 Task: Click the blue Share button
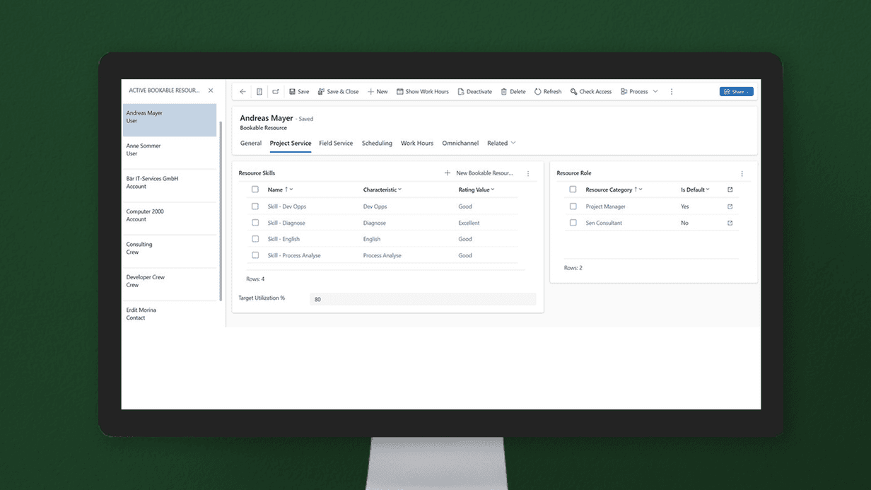tap(736, 92)
